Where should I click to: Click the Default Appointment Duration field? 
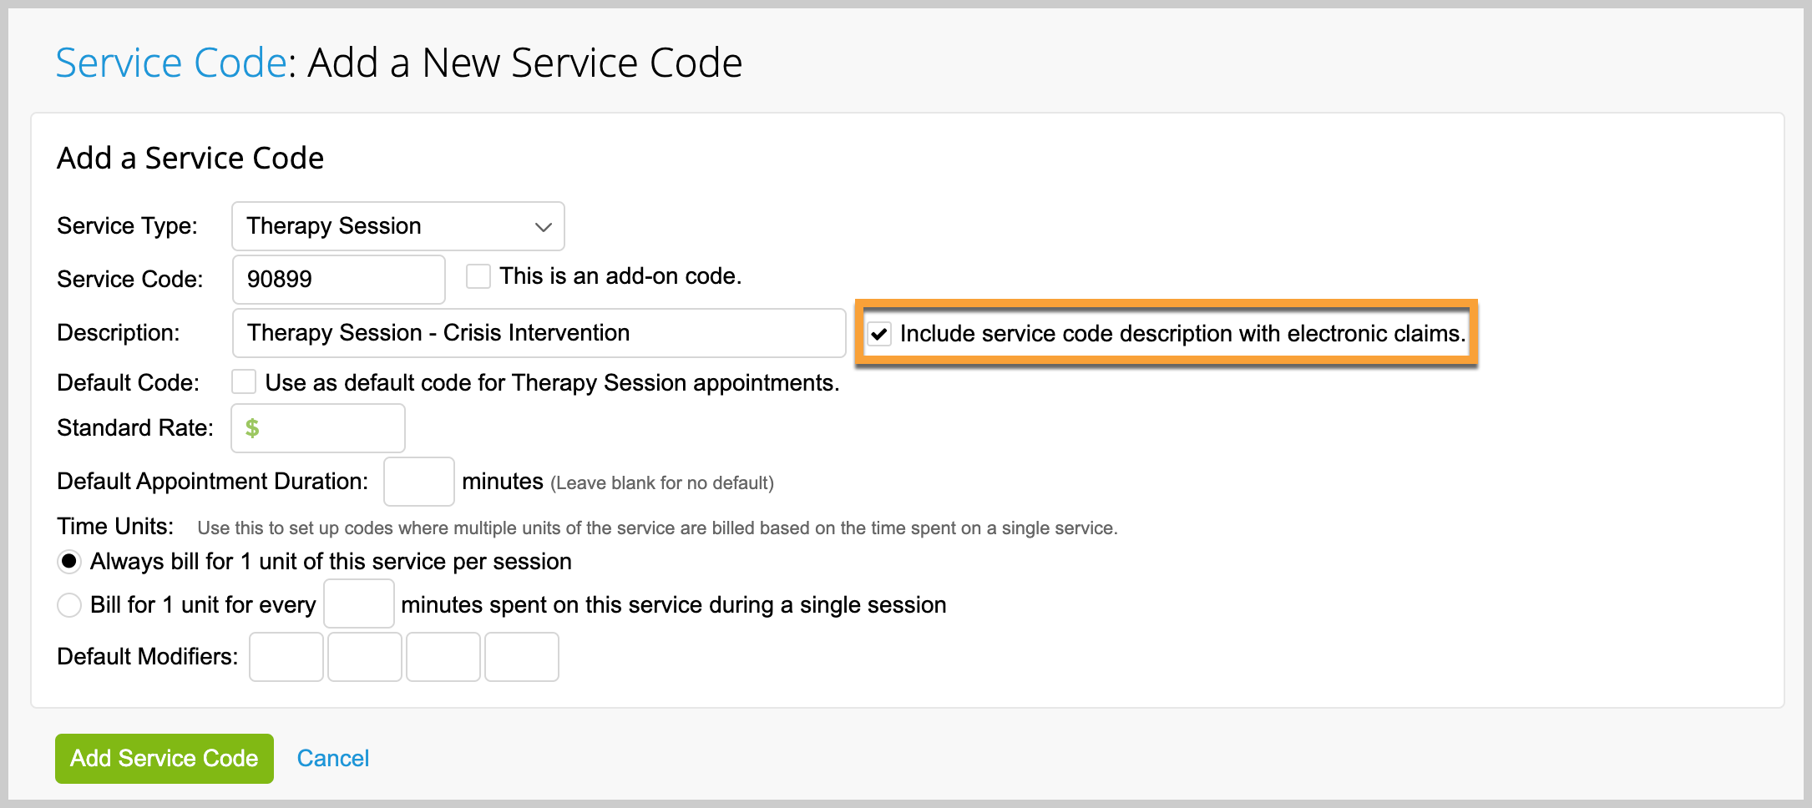click(418, 482)
